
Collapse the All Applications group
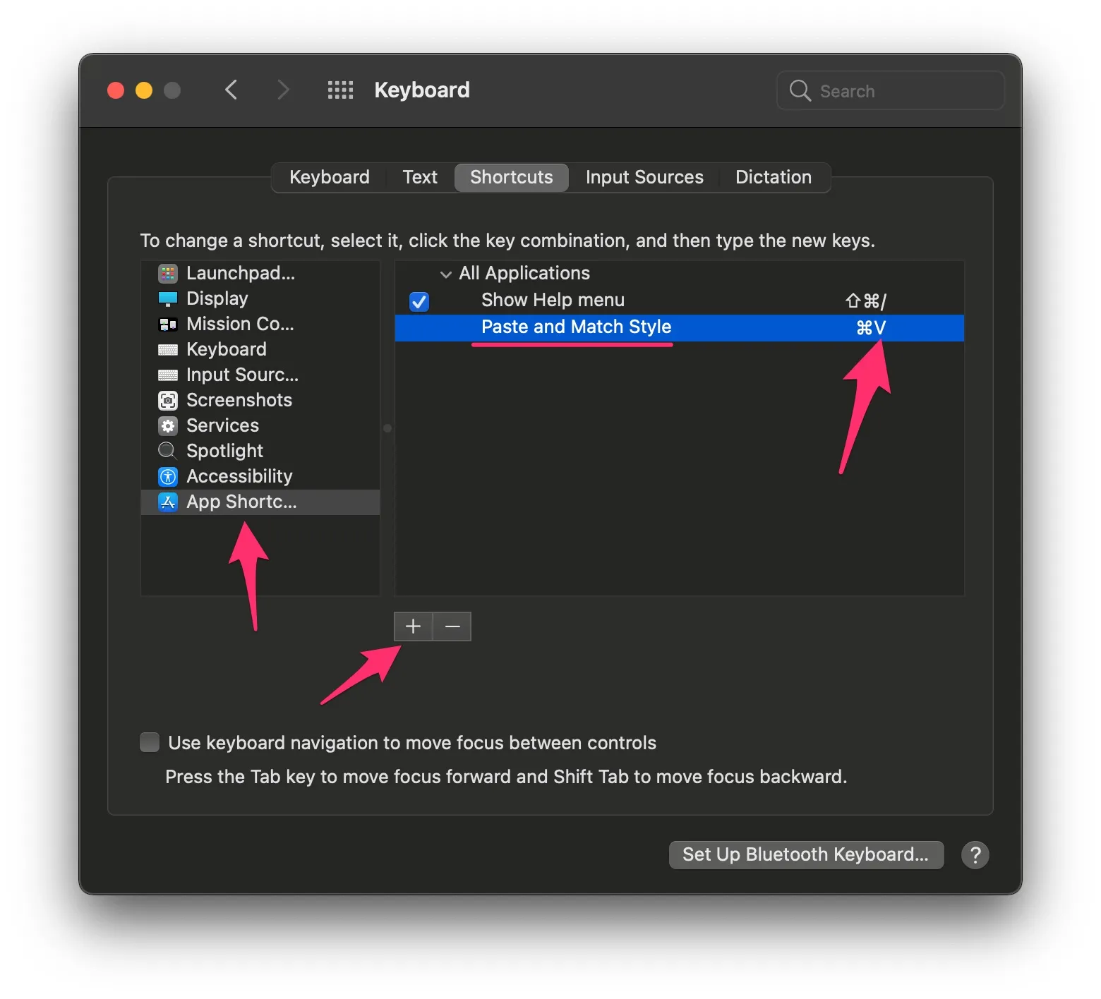[x=445, y=274]
